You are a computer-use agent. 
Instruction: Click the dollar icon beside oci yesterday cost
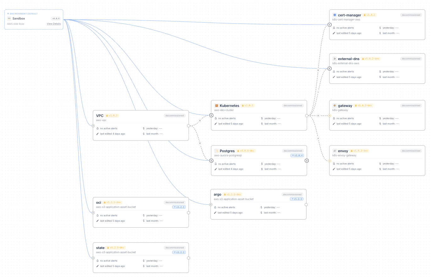coord(144,215)
